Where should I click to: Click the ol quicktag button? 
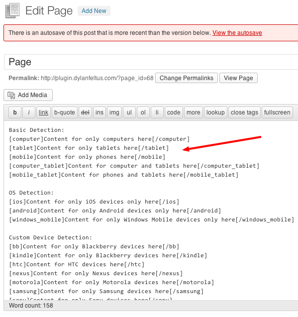(143, 112)
